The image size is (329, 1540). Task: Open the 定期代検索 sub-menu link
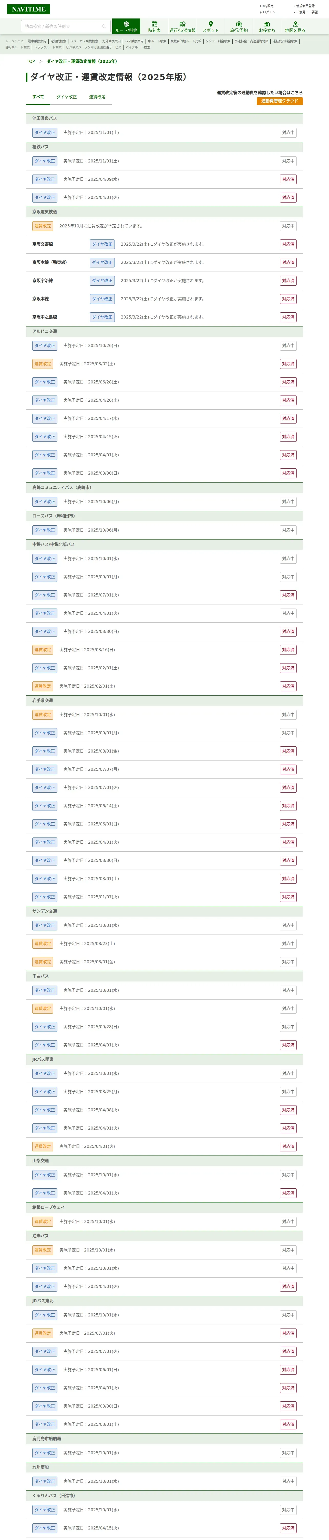coord(58,41)
